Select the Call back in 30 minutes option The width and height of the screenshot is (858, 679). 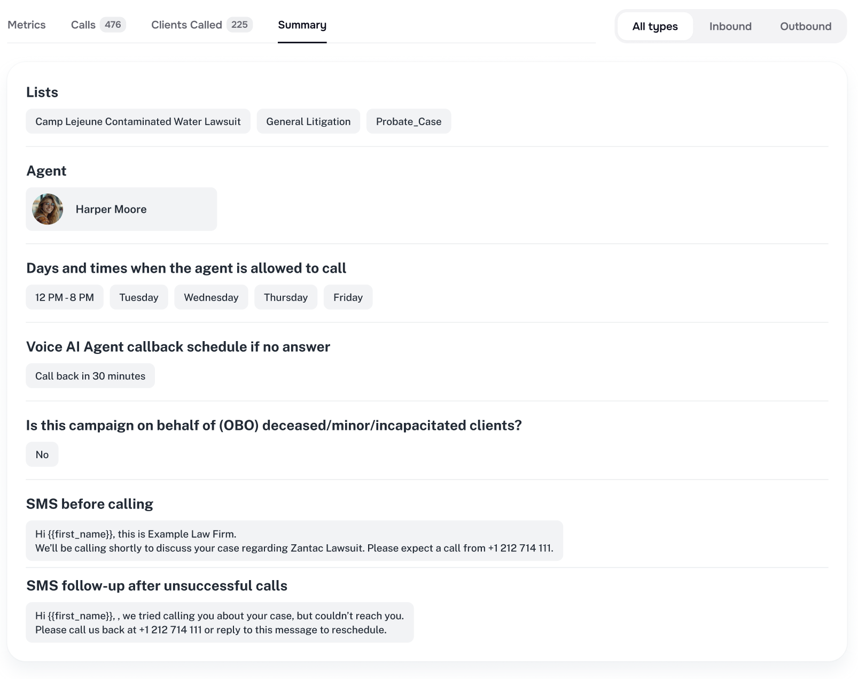pos(90,375)
